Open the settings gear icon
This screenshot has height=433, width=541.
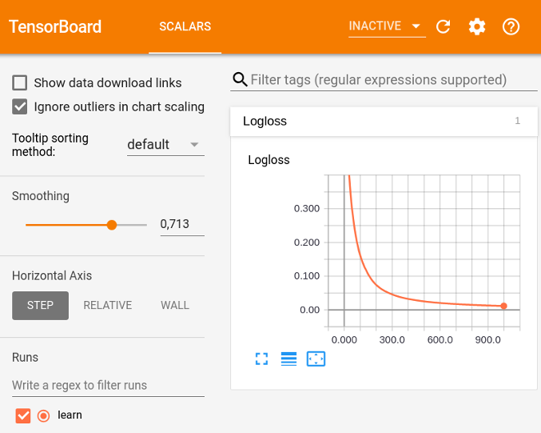(477, 26)
